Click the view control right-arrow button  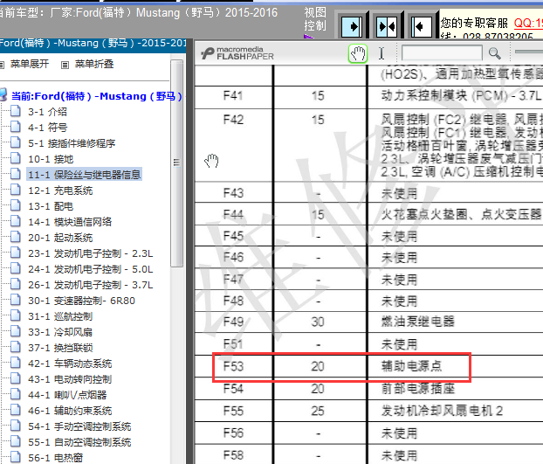(352, 27)
